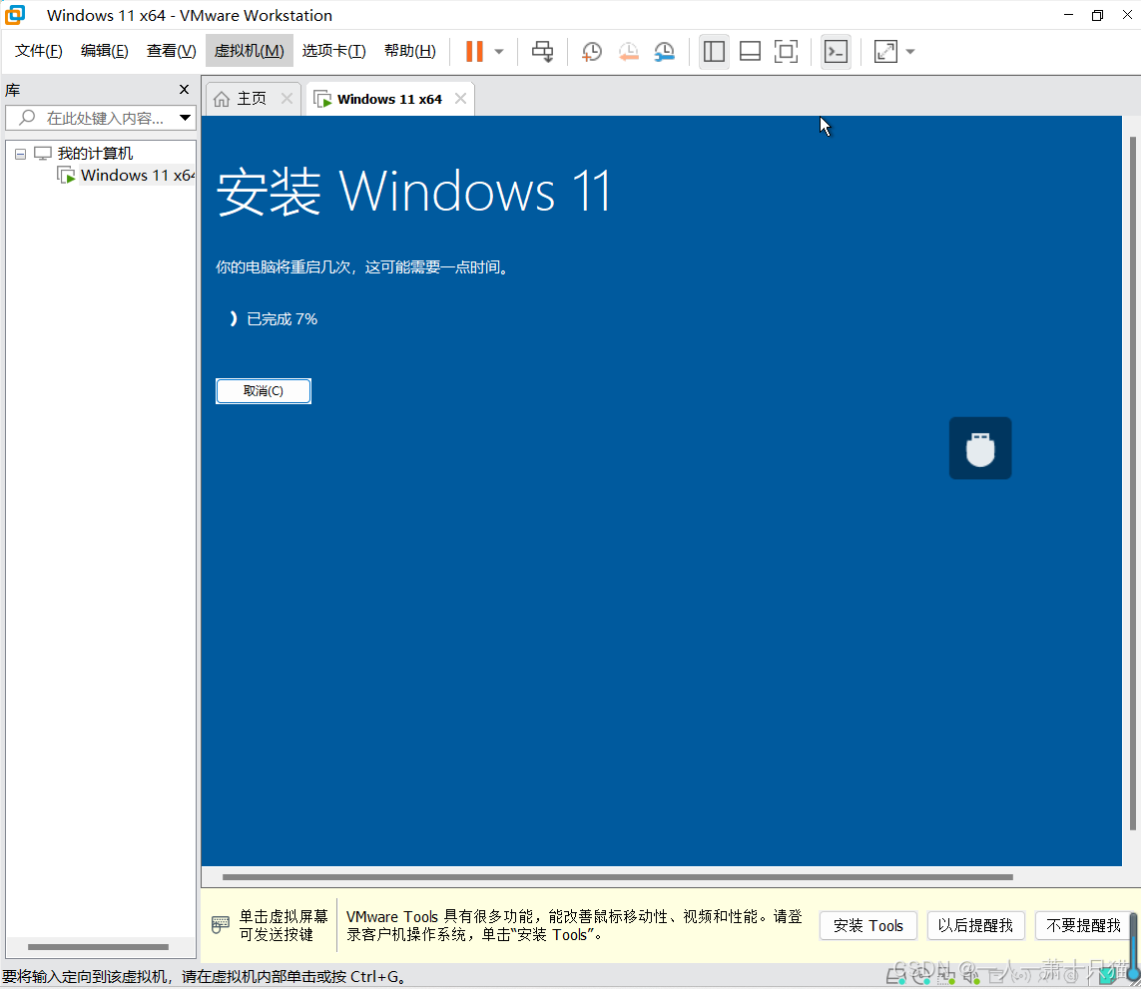Viewport: 1141px width, 989px height.
Task: Click the 不要提醒我 button
Action: [x=1083, y=926]
